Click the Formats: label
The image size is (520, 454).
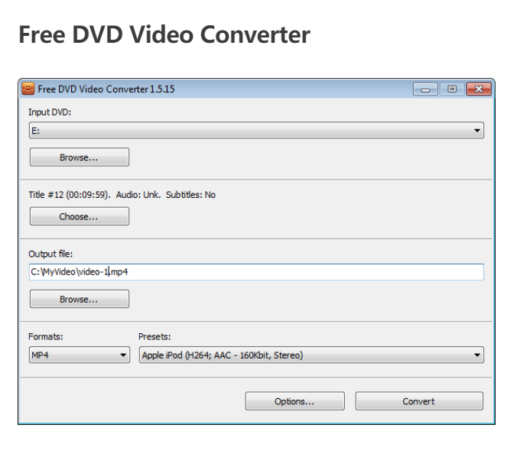click(45, 337)
